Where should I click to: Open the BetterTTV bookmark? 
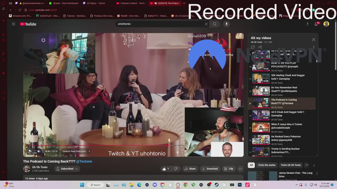point(156,16)
